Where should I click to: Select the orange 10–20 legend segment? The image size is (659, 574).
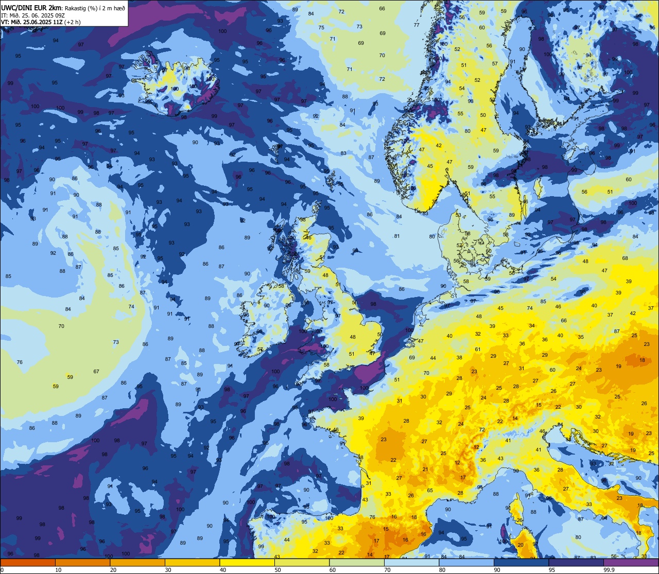pyautogui.click(x=82, y=562)
